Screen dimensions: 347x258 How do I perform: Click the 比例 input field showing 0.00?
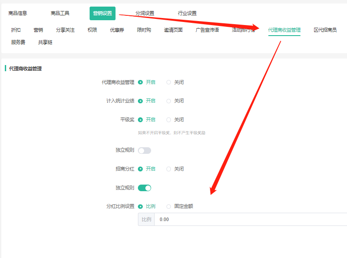click(250, 219)
